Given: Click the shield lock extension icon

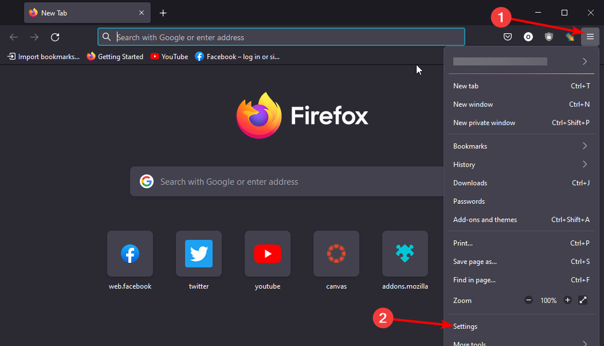Looking at the screenshot, I should click(x=549, y=37).
